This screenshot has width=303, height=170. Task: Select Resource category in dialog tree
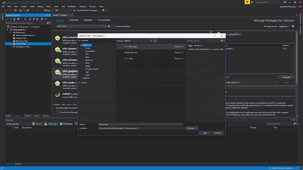click(x=89, y=60)
